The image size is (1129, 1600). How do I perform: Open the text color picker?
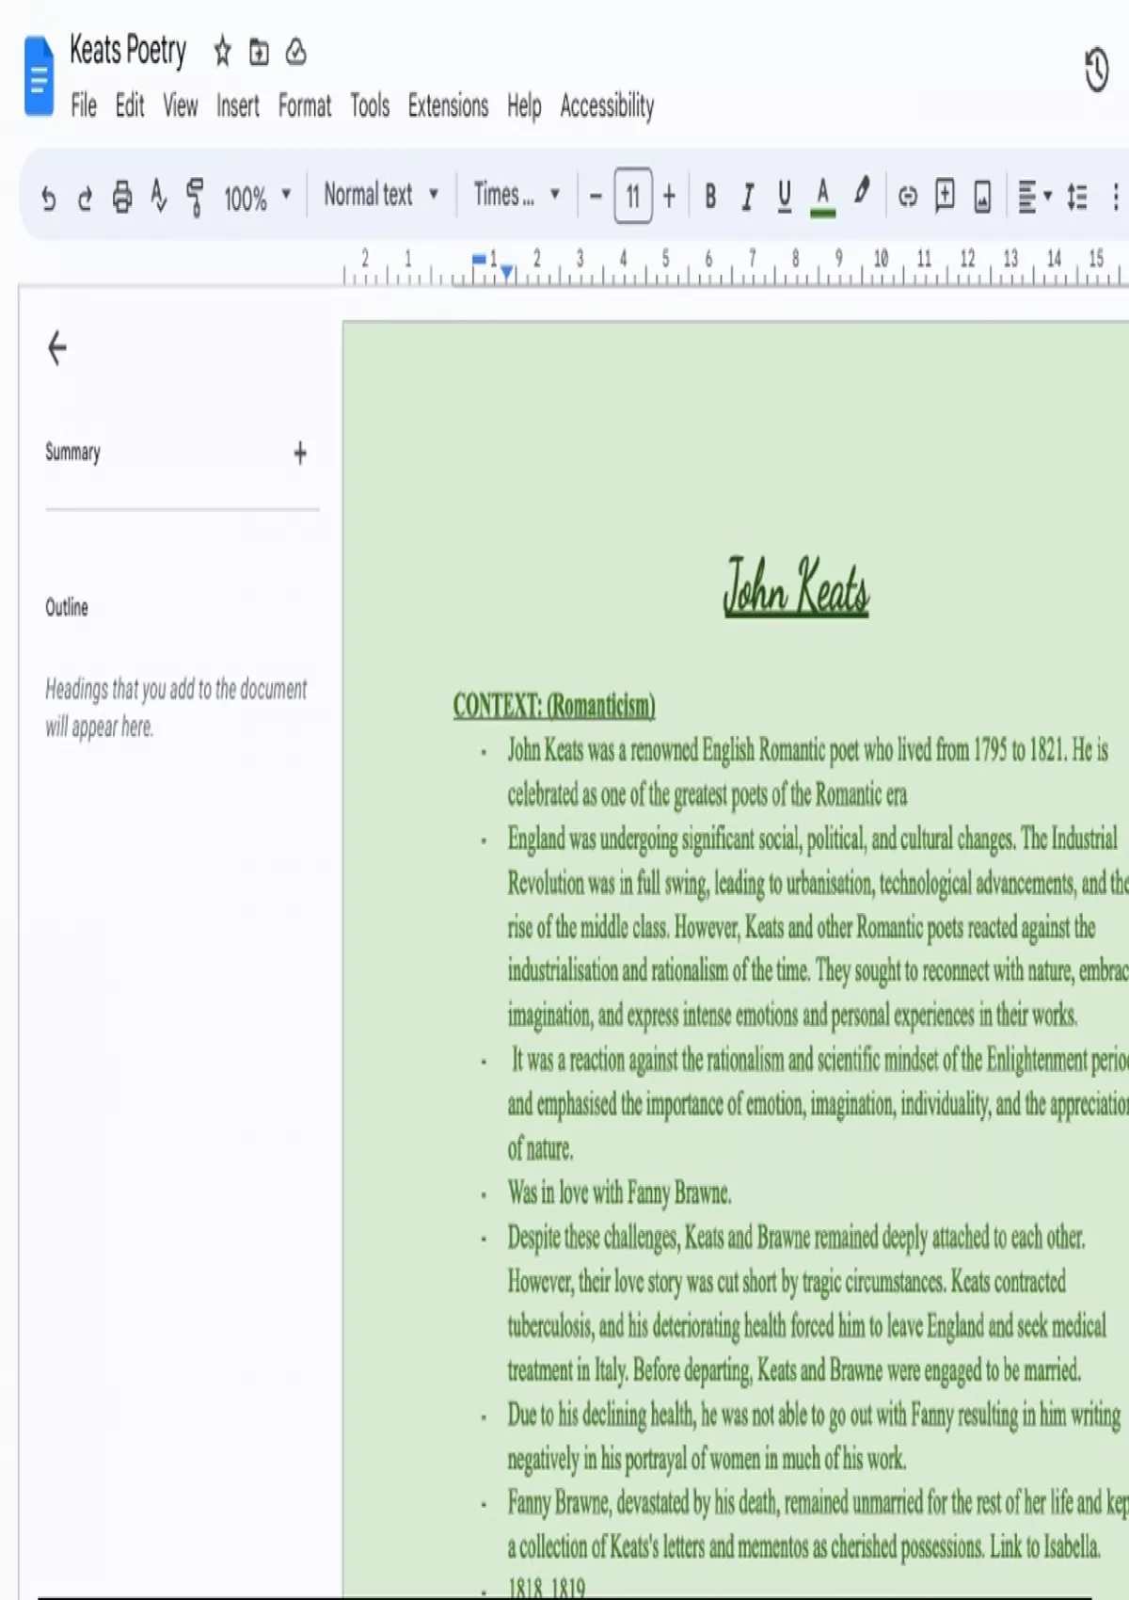(x=822, y=197)
